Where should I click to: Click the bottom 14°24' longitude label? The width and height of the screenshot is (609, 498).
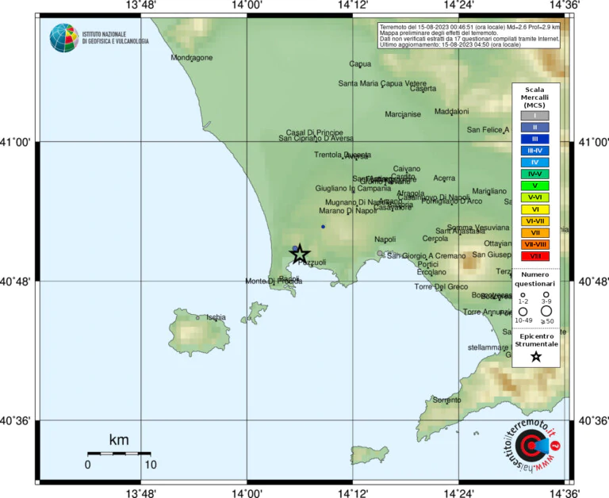(459, 493)
